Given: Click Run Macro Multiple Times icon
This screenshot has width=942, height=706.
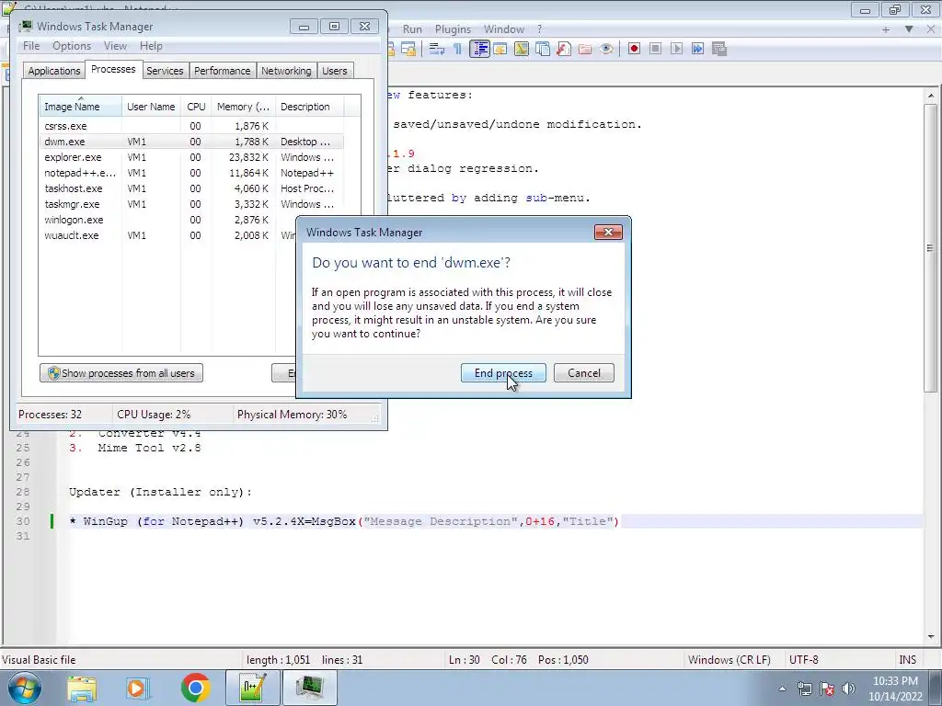Looking at the screenshot, I should coord(697,50).
